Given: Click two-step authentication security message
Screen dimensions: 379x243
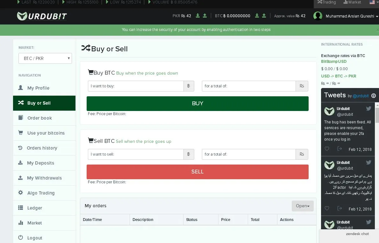Looking at the screenshot, I should (x=196, y=30).
